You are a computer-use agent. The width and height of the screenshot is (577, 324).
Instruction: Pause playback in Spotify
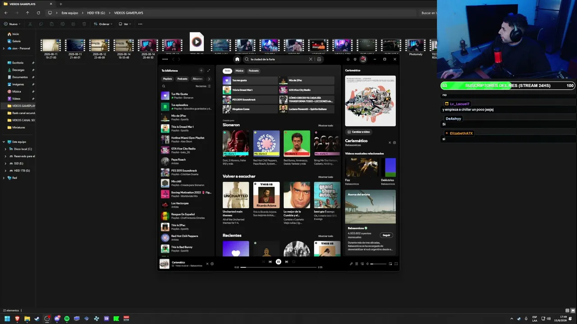click(279, 261)
